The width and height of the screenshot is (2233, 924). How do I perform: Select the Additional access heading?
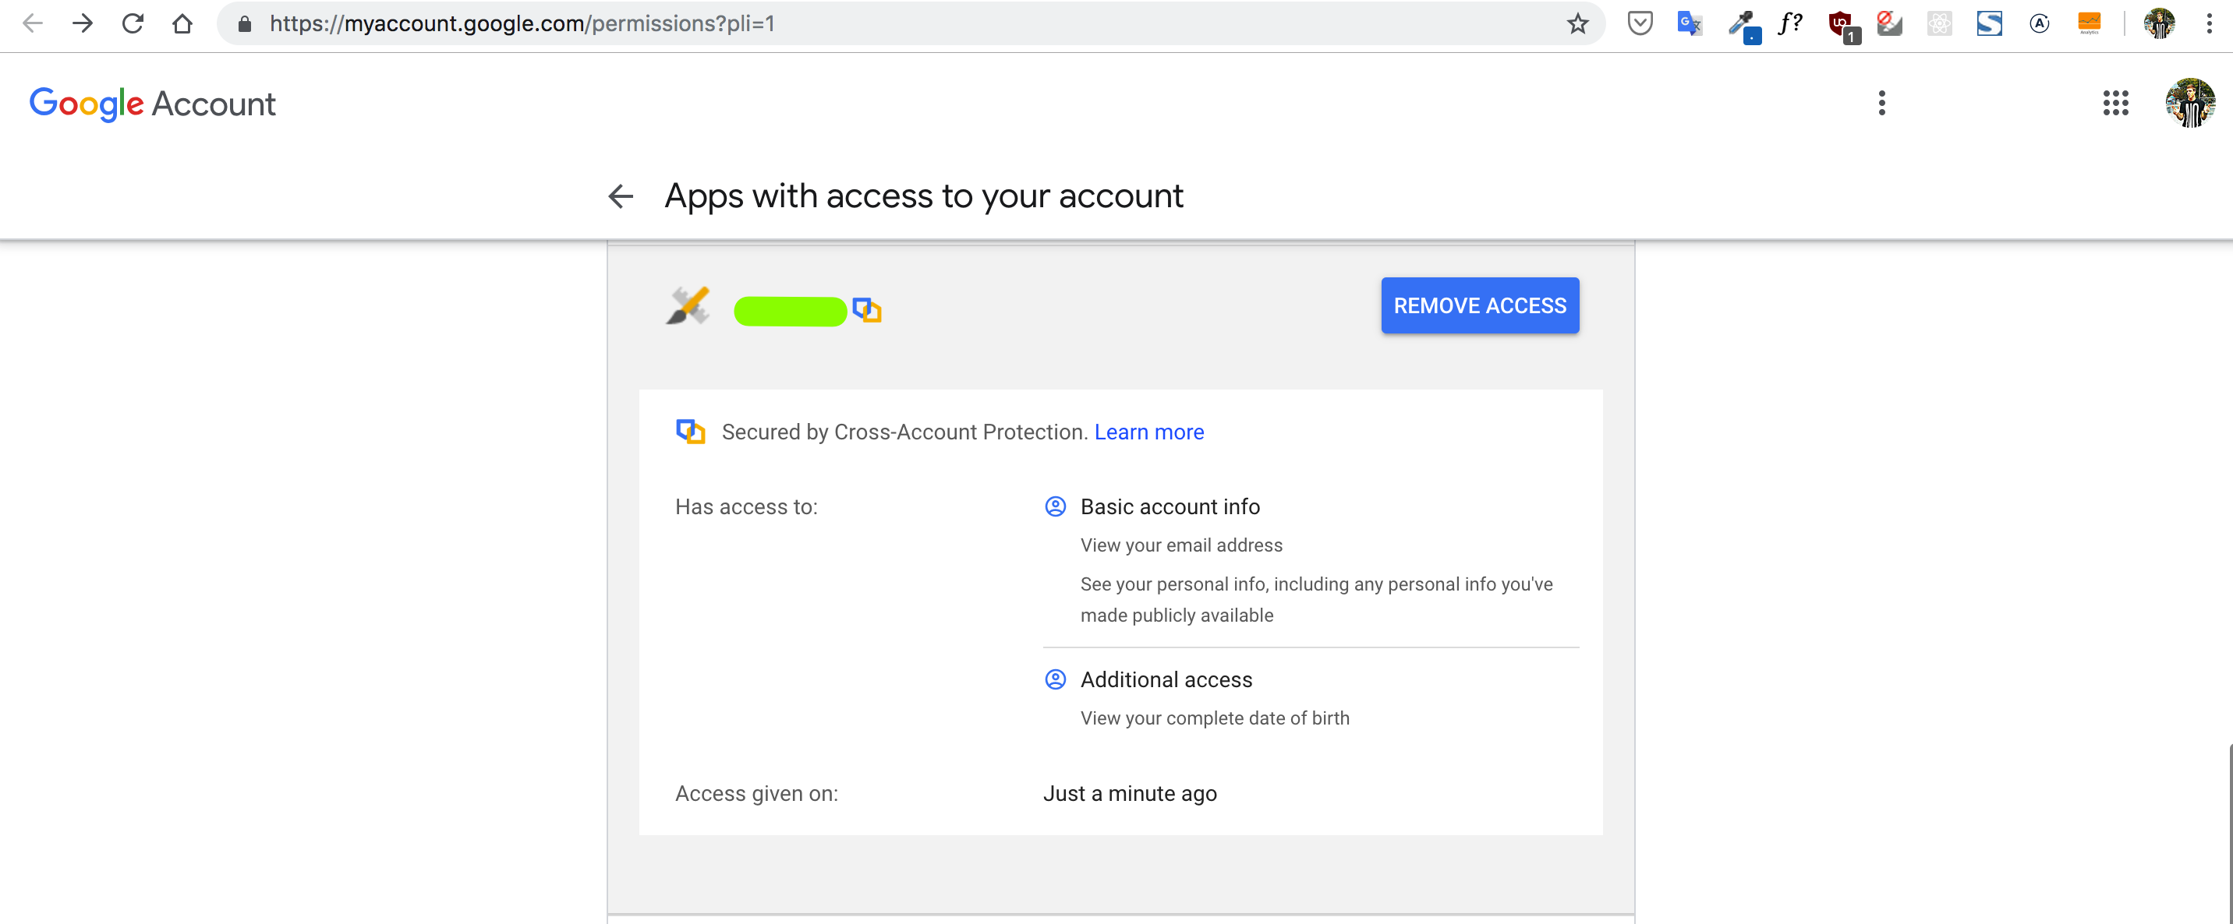click(1166, 680)
